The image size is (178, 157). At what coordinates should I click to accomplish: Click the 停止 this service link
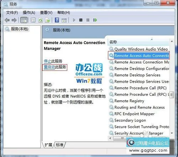tap(47, 61)
